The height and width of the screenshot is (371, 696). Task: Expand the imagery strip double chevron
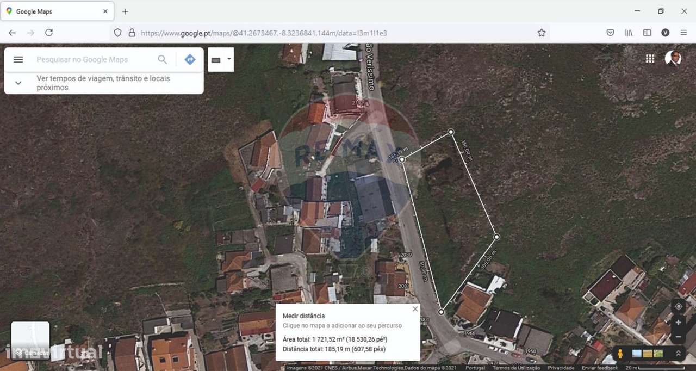(678, 353)
